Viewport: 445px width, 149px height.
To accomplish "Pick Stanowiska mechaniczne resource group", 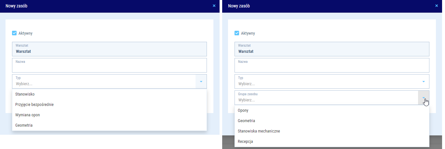I will coord(259,131).
